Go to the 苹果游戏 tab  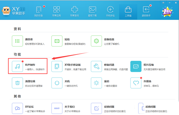[74, 12]
